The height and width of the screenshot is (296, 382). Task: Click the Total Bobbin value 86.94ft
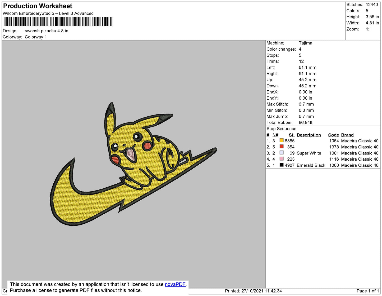click(305, 122)
